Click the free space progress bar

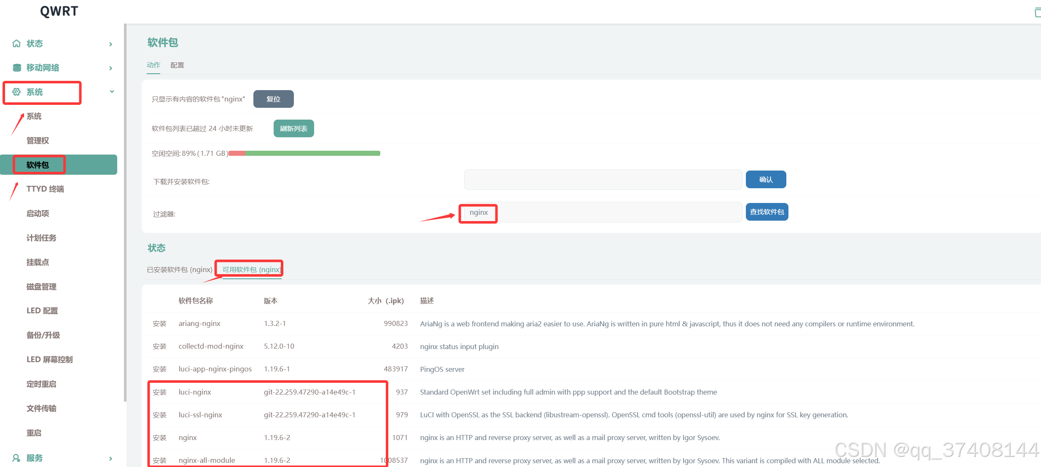point(304,153)
